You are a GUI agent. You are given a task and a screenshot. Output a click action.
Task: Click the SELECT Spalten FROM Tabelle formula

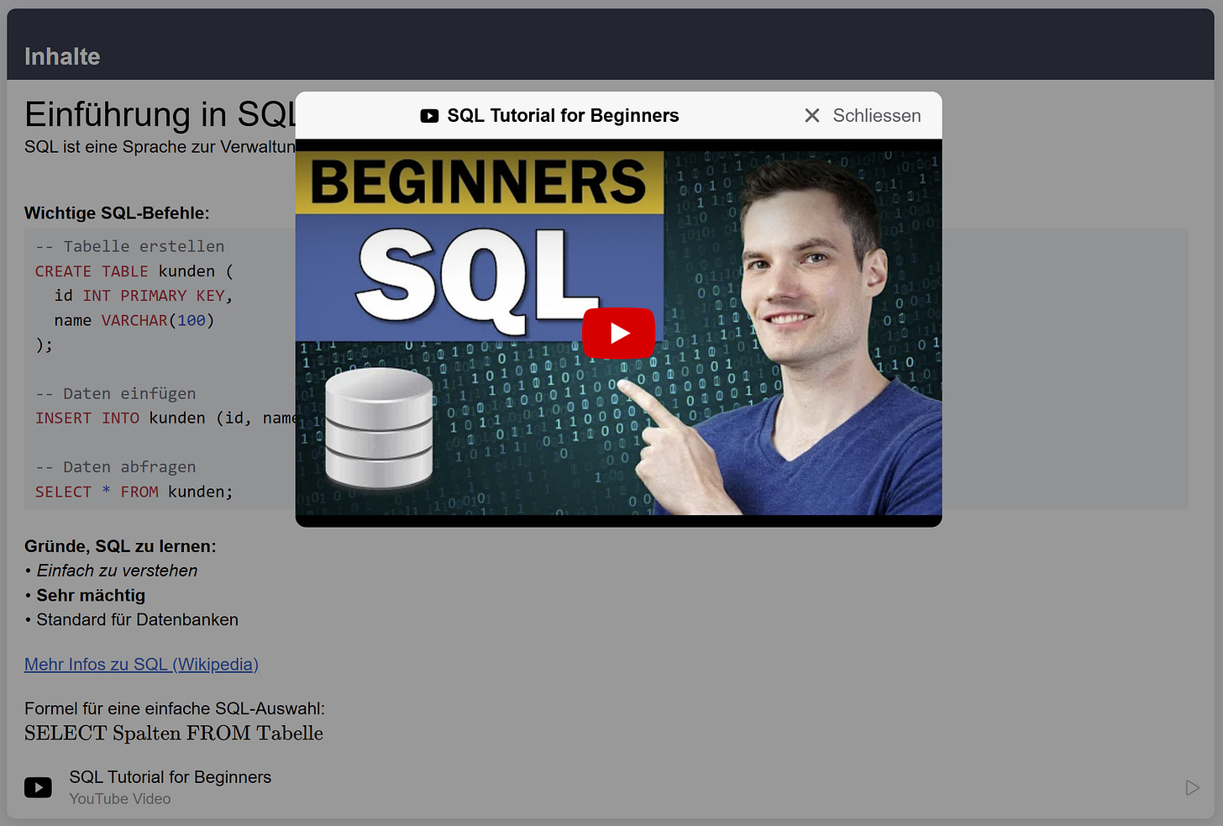(x=174, y=733)
